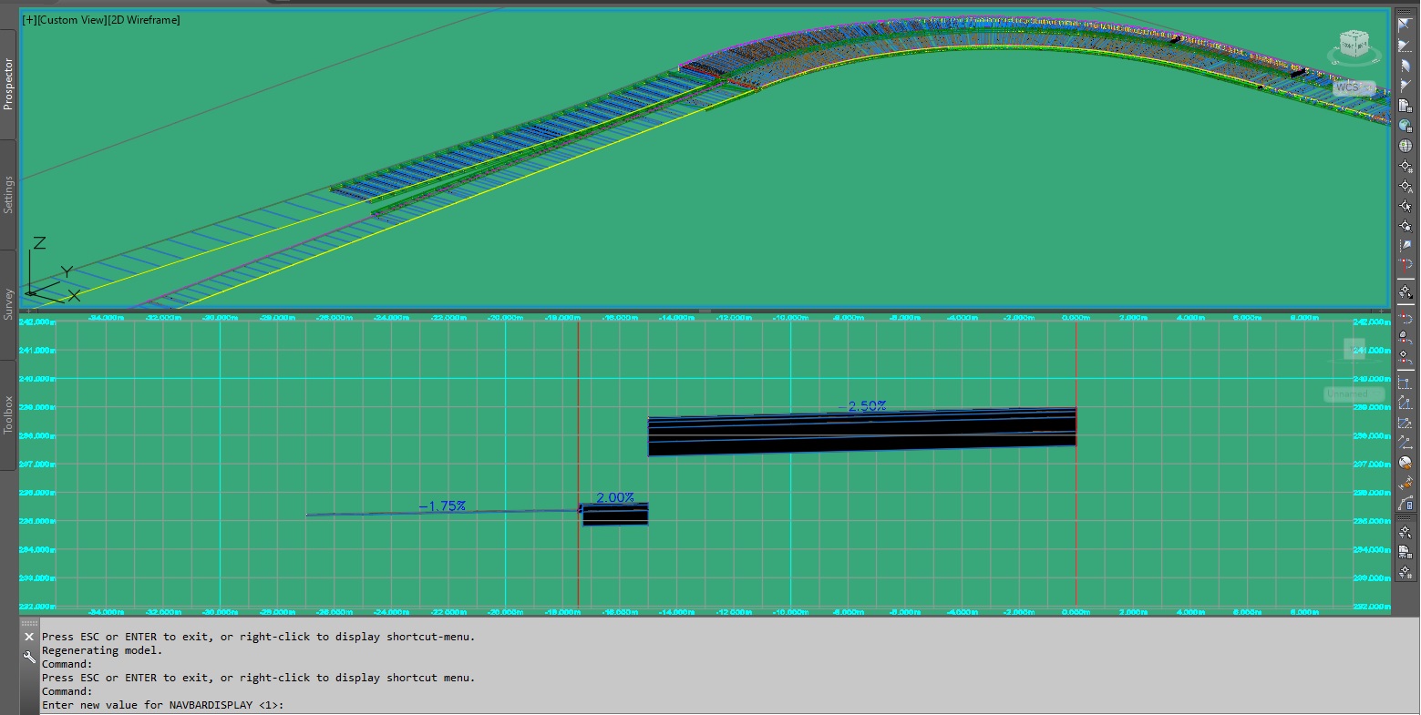The width and height of the screenshot is (1421, 715).
Task: Open the [+] viewport controls menu
Action: (30, 20)
